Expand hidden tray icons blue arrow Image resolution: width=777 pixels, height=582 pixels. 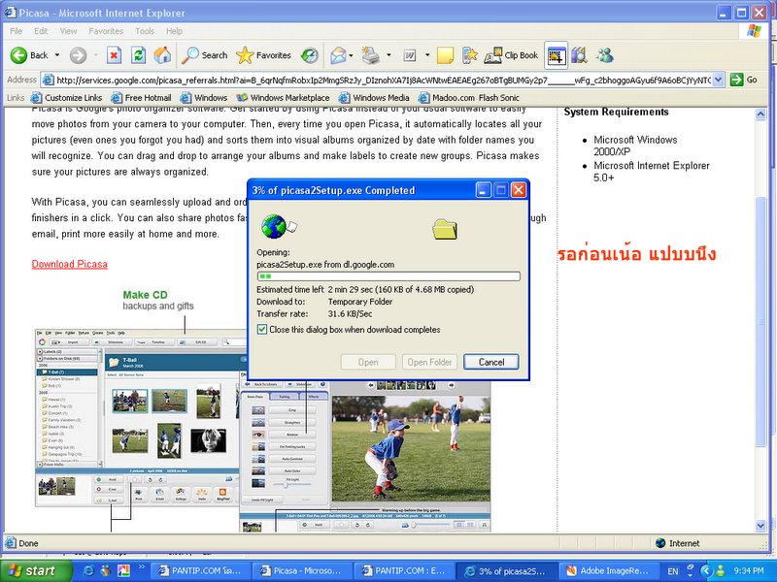tap(707, 571)
